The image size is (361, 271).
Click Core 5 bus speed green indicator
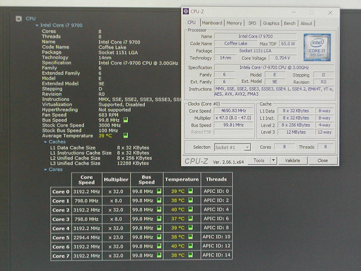159,237
